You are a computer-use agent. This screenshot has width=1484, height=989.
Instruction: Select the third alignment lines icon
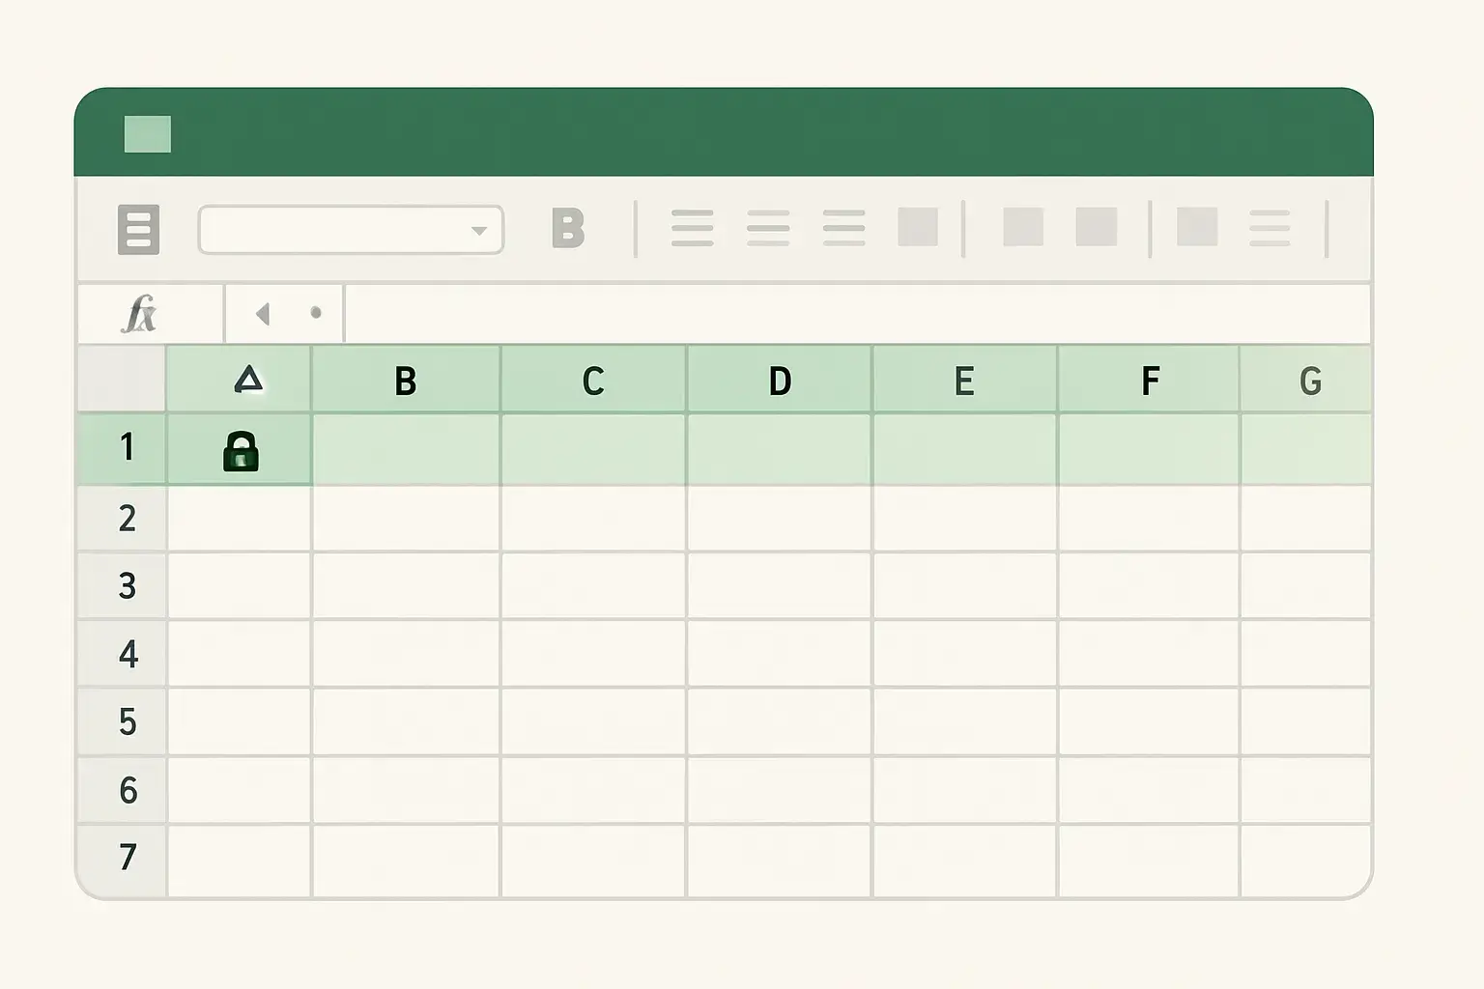843,228
